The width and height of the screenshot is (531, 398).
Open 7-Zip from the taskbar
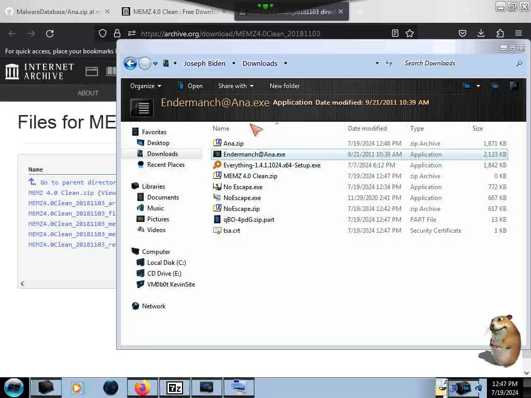(175, 388)
